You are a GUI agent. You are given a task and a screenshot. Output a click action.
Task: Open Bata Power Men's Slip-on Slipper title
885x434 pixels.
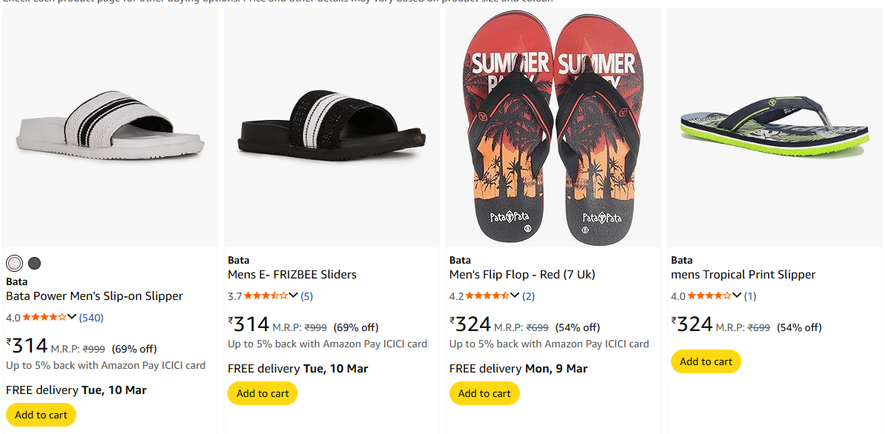coord(94,296)
